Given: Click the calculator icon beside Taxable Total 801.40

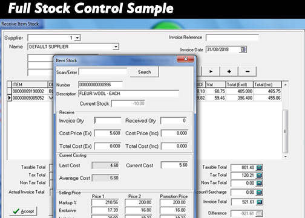Looking at the screenshot, I should (259, 167).
